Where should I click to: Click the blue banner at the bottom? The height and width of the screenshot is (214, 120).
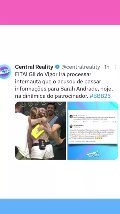point(60,206)
